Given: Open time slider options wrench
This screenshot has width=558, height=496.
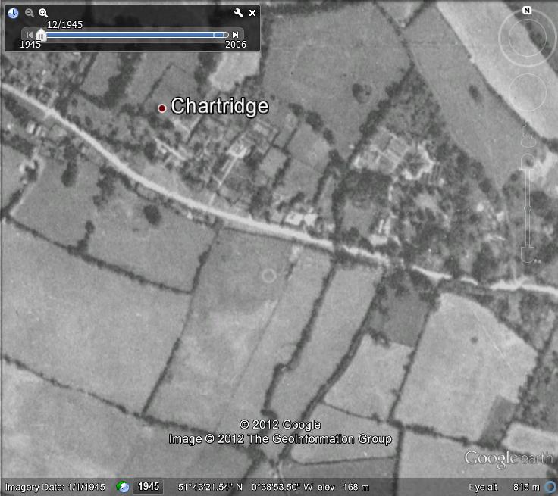Looking at the screenshot, I should (238, 13).
